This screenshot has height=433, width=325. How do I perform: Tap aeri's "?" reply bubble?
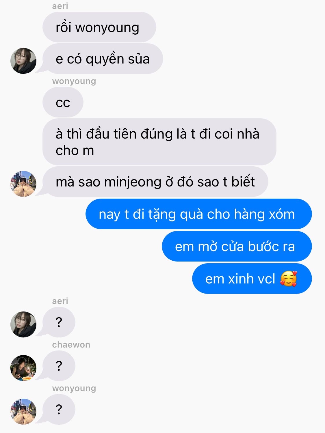[x=59, y=322]
